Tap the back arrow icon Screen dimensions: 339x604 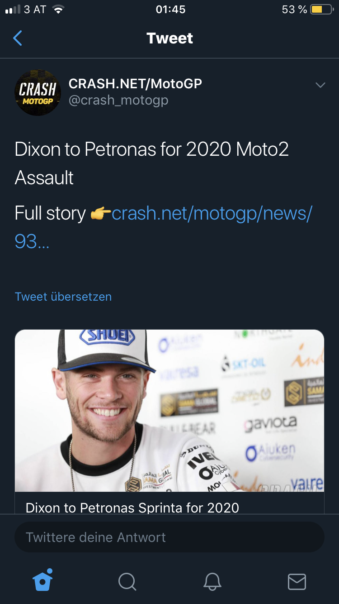[x=18, y=38]
